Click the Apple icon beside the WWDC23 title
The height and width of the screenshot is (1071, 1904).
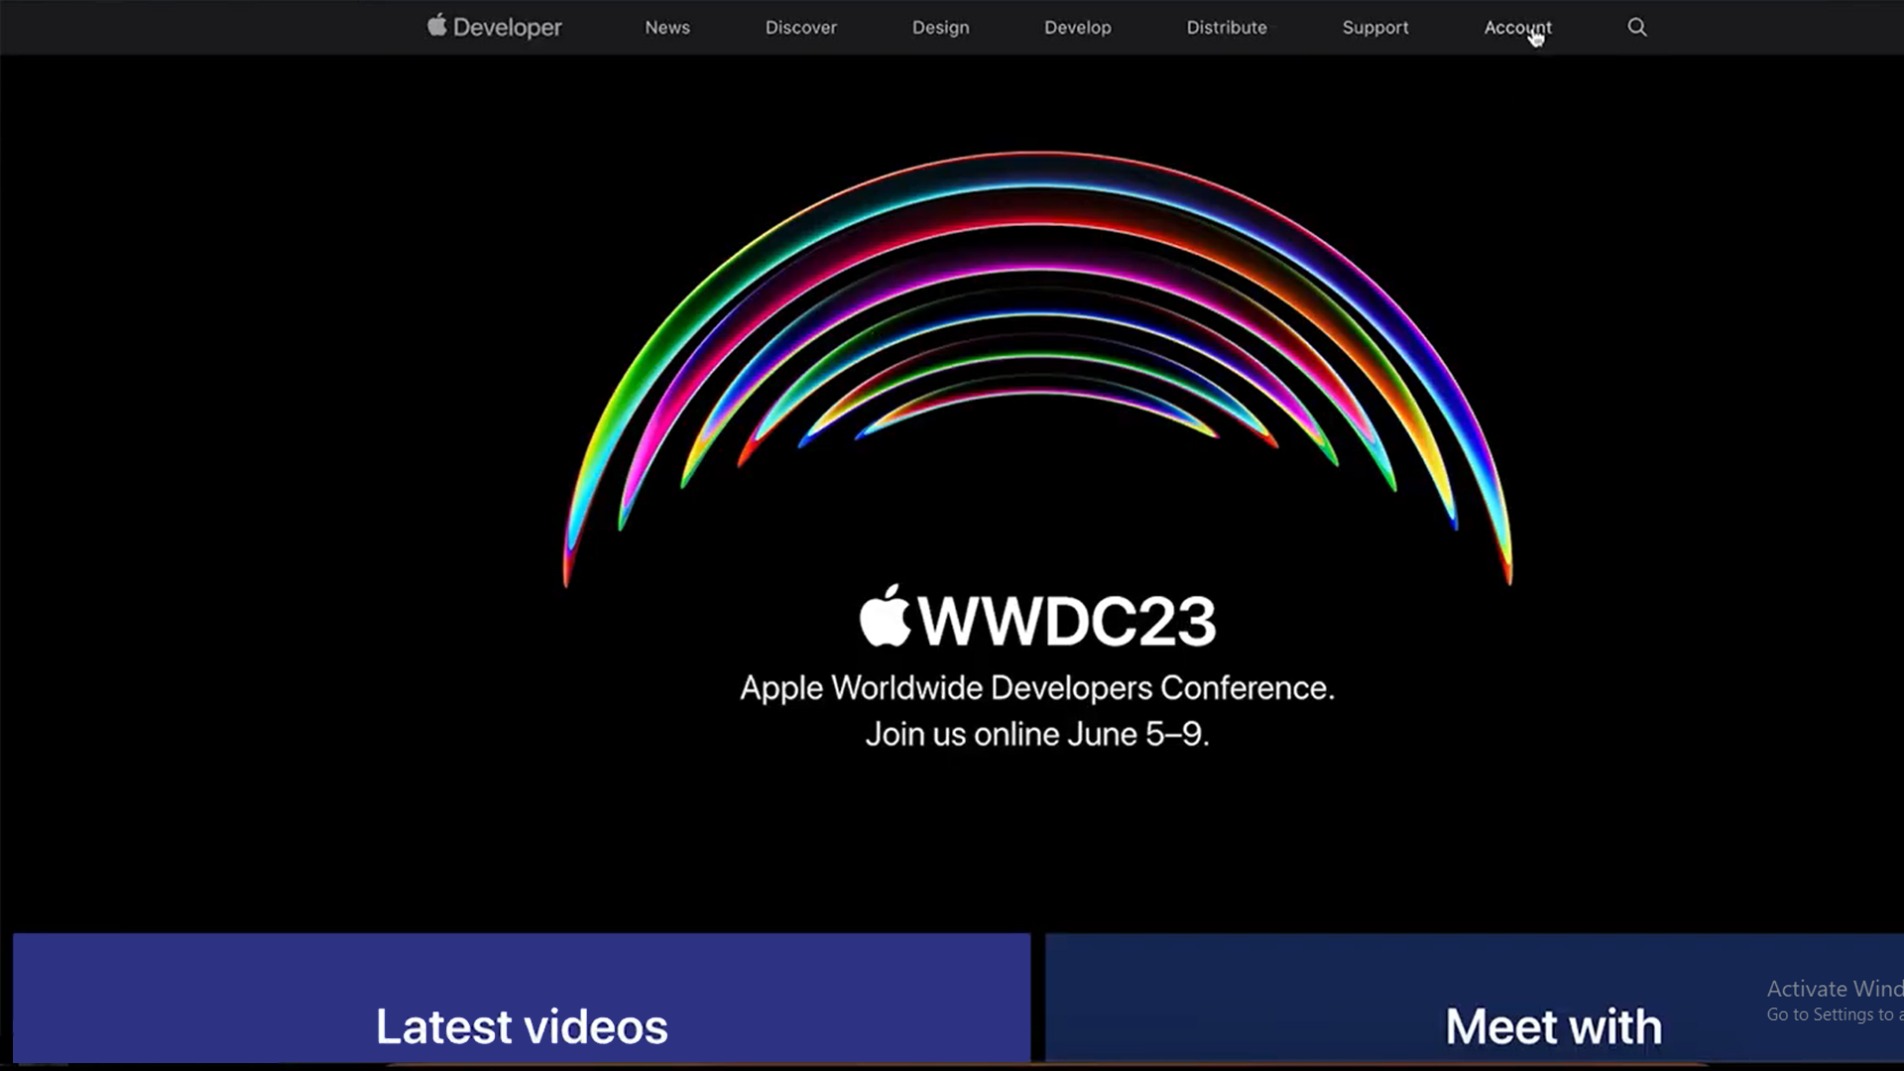pyautogui.click(x=884, y=618)
